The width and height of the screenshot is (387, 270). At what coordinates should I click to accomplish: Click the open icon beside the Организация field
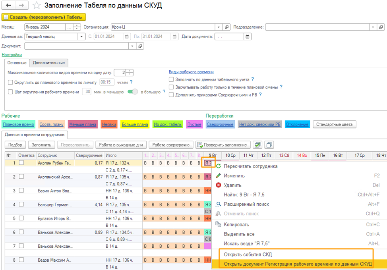pos(227,27)
